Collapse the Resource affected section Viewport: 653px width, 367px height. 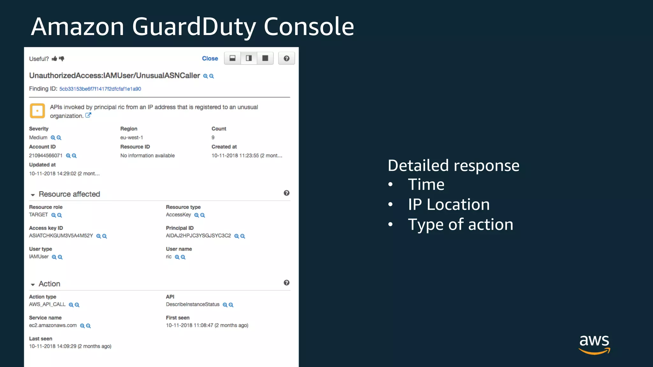33,195
